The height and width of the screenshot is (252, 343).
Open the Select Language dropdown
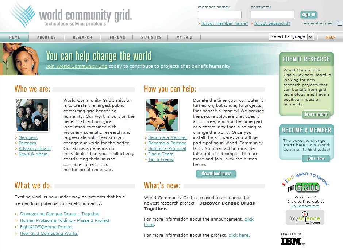pyautogui.click(x=292, y=36)
